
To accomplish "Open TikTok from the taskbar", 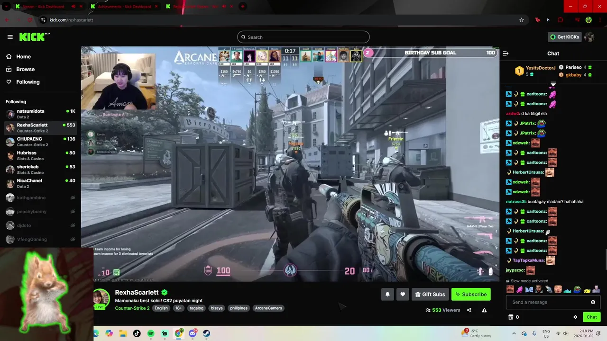I will (137, 333).
